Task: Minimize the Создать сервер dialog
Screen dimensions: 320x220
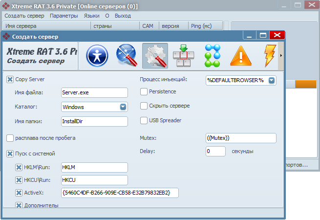Action: pyautogui.click(x=250, y=35)
